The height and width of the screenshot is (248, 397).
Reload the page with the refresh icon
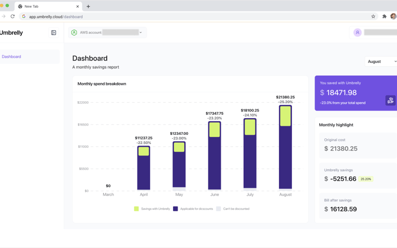13,16
